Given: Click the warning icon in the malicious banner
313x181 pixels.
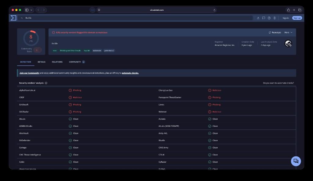Looking at the screenshot, I should (53, 32).
